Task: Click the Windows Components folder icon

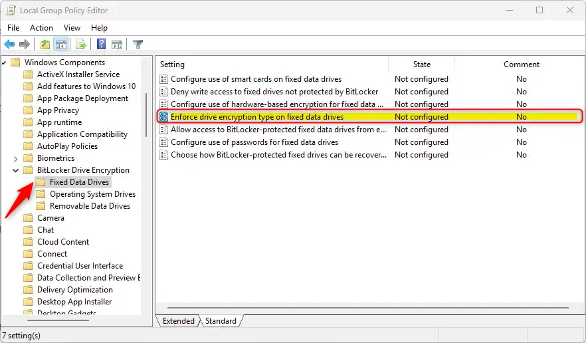Action: point(15,62)
